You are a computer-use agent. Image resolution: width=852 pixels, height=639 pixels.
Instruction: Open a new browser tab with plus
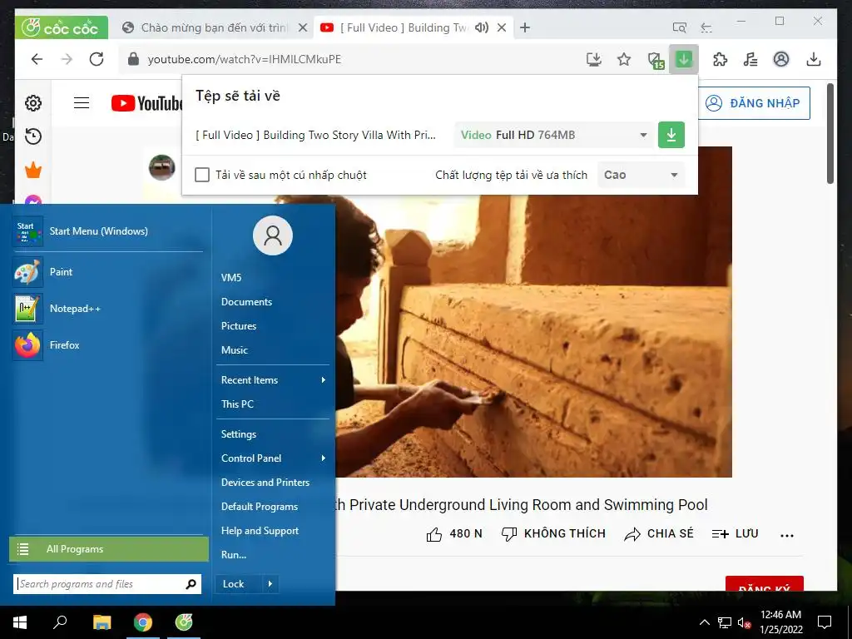[x=525, y=27]
